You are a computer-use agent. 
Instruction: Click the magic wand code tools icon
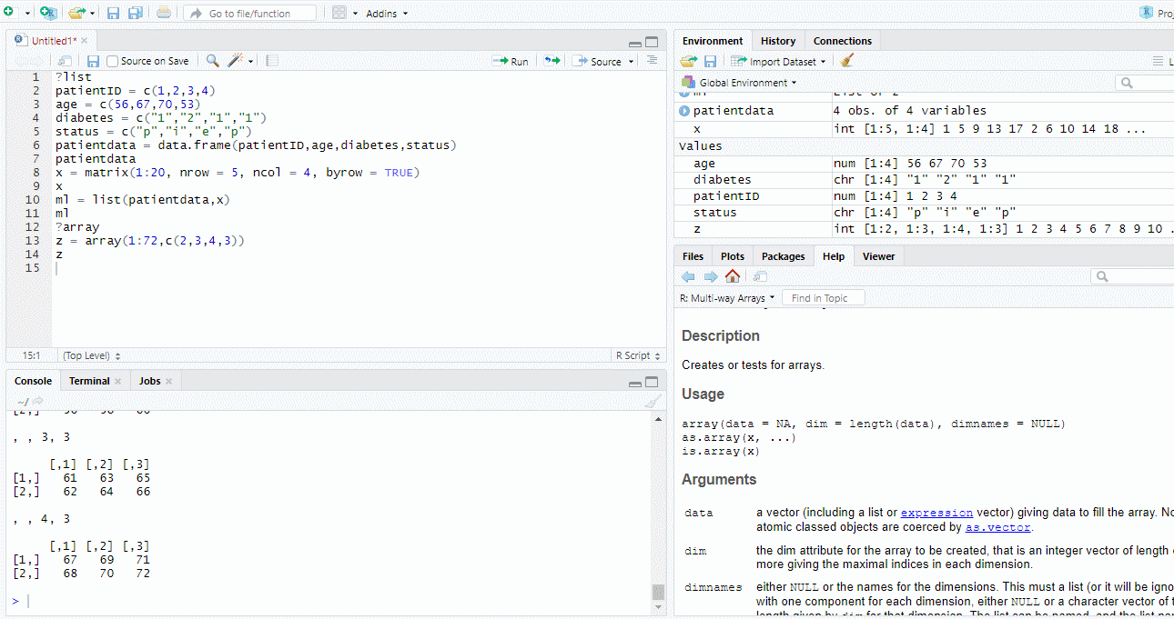(236, 61)
